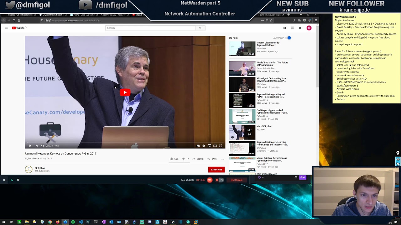Subscribe to SF Python channel

click(x=216, y=169)
